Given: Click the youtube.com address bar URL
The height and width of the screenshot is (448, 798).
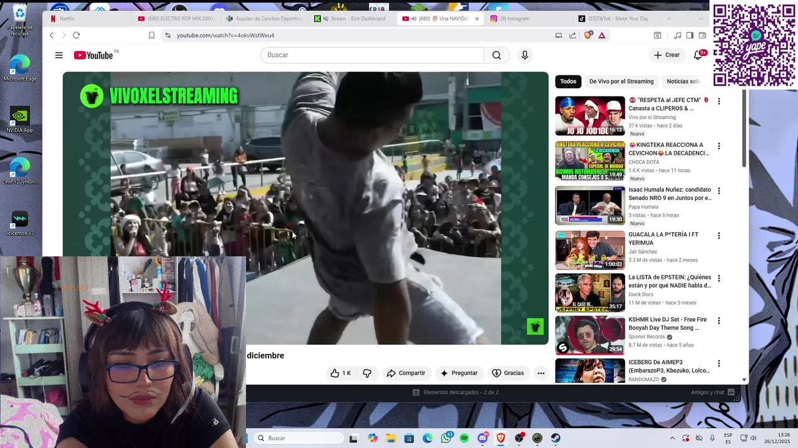Looking at the screenshot, I should pyautogui.click(x=225, y=35).
